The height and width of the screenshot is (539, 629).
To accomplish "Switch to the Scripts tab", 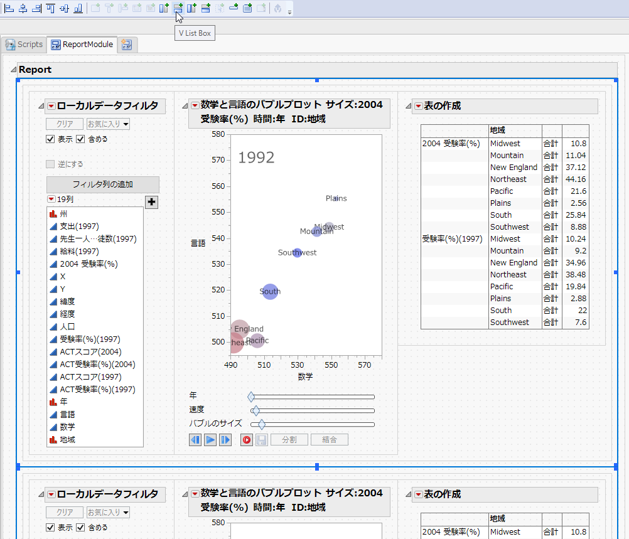I will 24,45.
